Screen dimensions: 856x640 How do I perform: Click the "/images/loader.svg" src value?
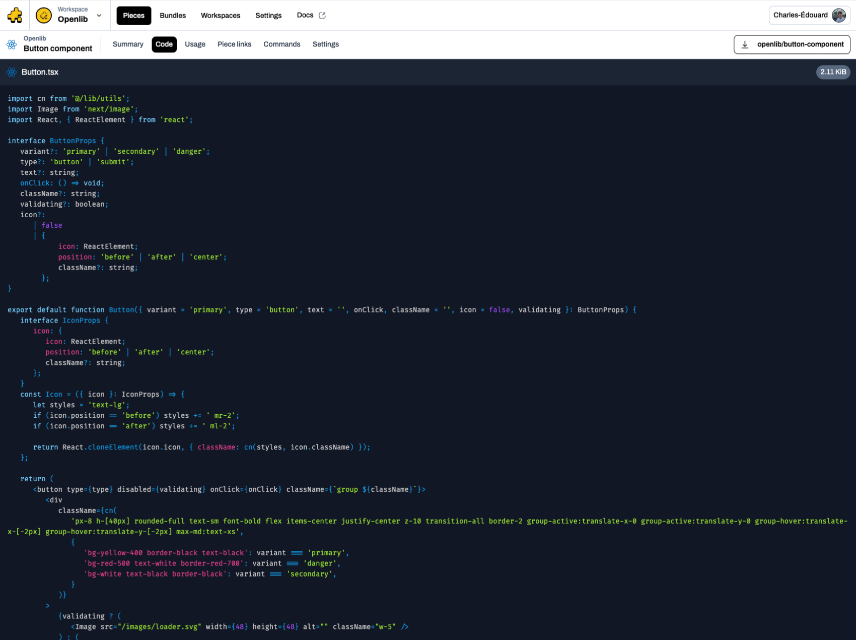tap(159, 627)
